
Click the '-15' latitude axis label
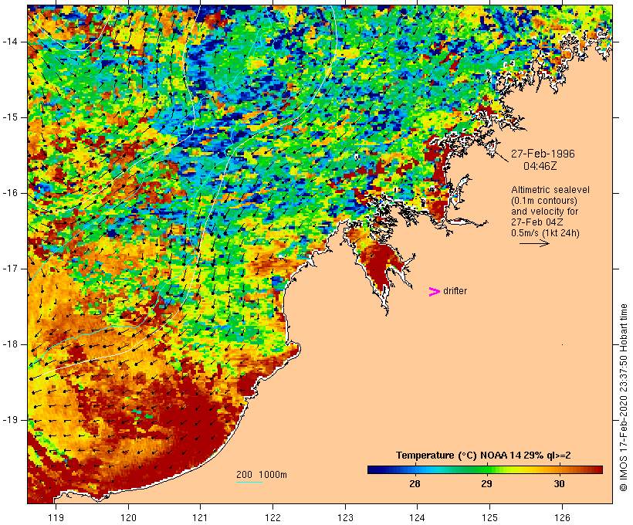[9, 117]
